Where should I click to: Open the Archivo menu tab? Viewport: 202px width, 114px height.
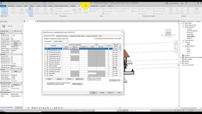point(3,6)
